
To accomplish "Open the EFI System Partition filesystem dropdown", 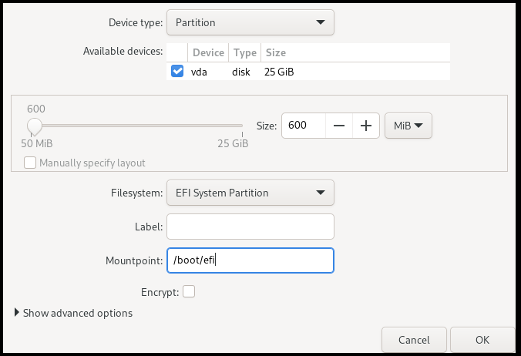I will pyautogui.click(x=250, y=193).
